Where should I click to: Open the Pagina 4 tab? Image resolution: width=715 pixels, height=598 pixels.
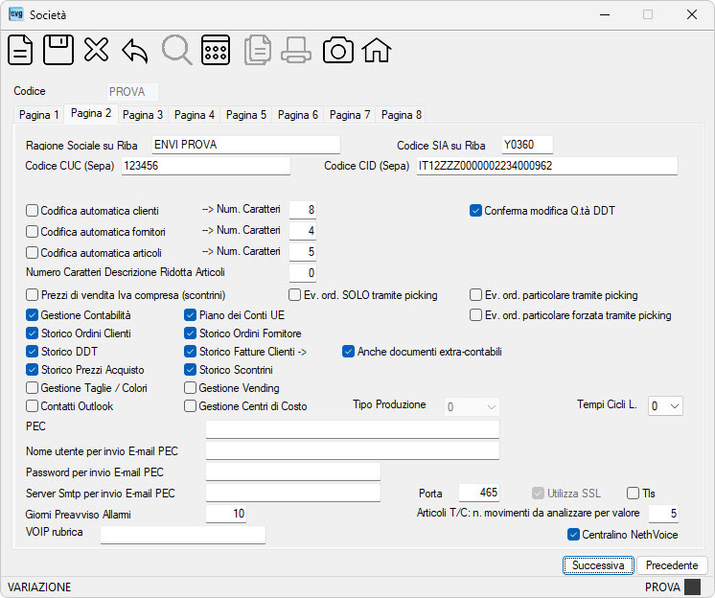(x=195, y=115)
